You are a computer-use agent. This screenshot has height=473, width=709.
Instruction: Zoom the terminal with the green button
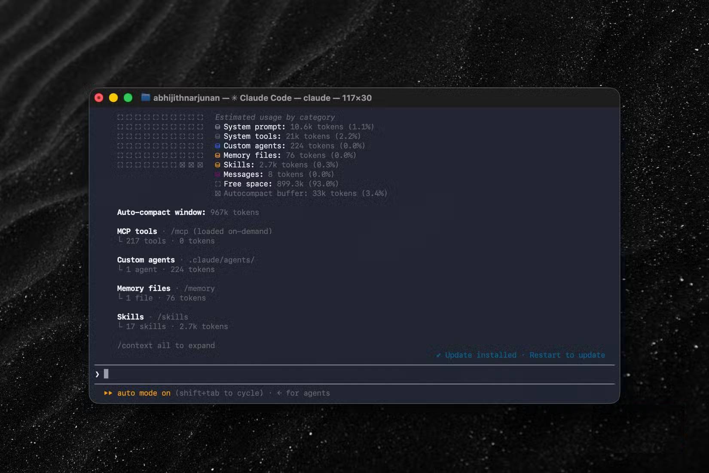(x=128, y=98)
